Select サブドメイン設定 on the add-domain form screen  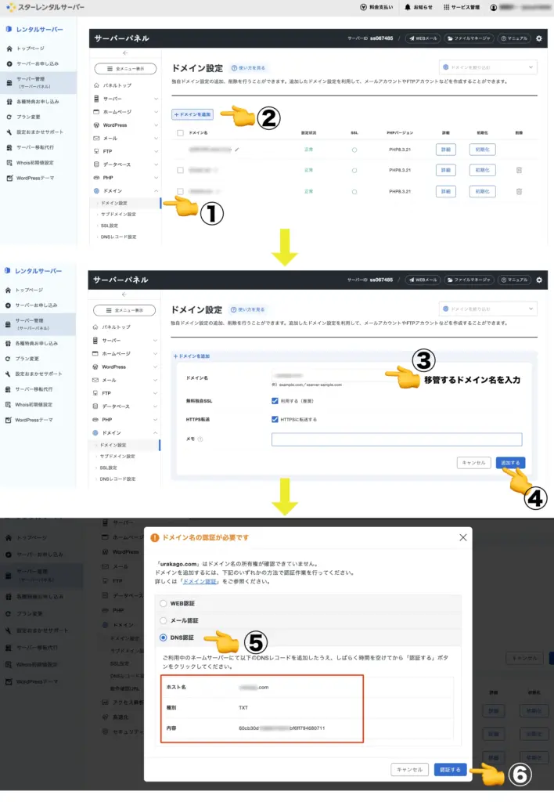(117, 457)
